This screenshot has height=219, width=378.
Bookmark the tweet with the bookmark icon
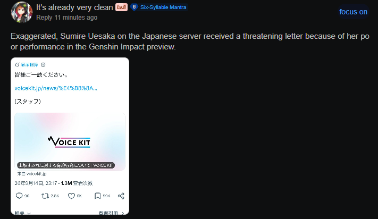coord(97,196)
